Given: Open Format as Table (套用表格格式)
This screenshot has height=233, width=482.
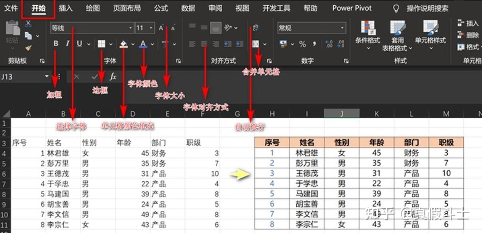Looking at the screenshot, I should (397, 36).
